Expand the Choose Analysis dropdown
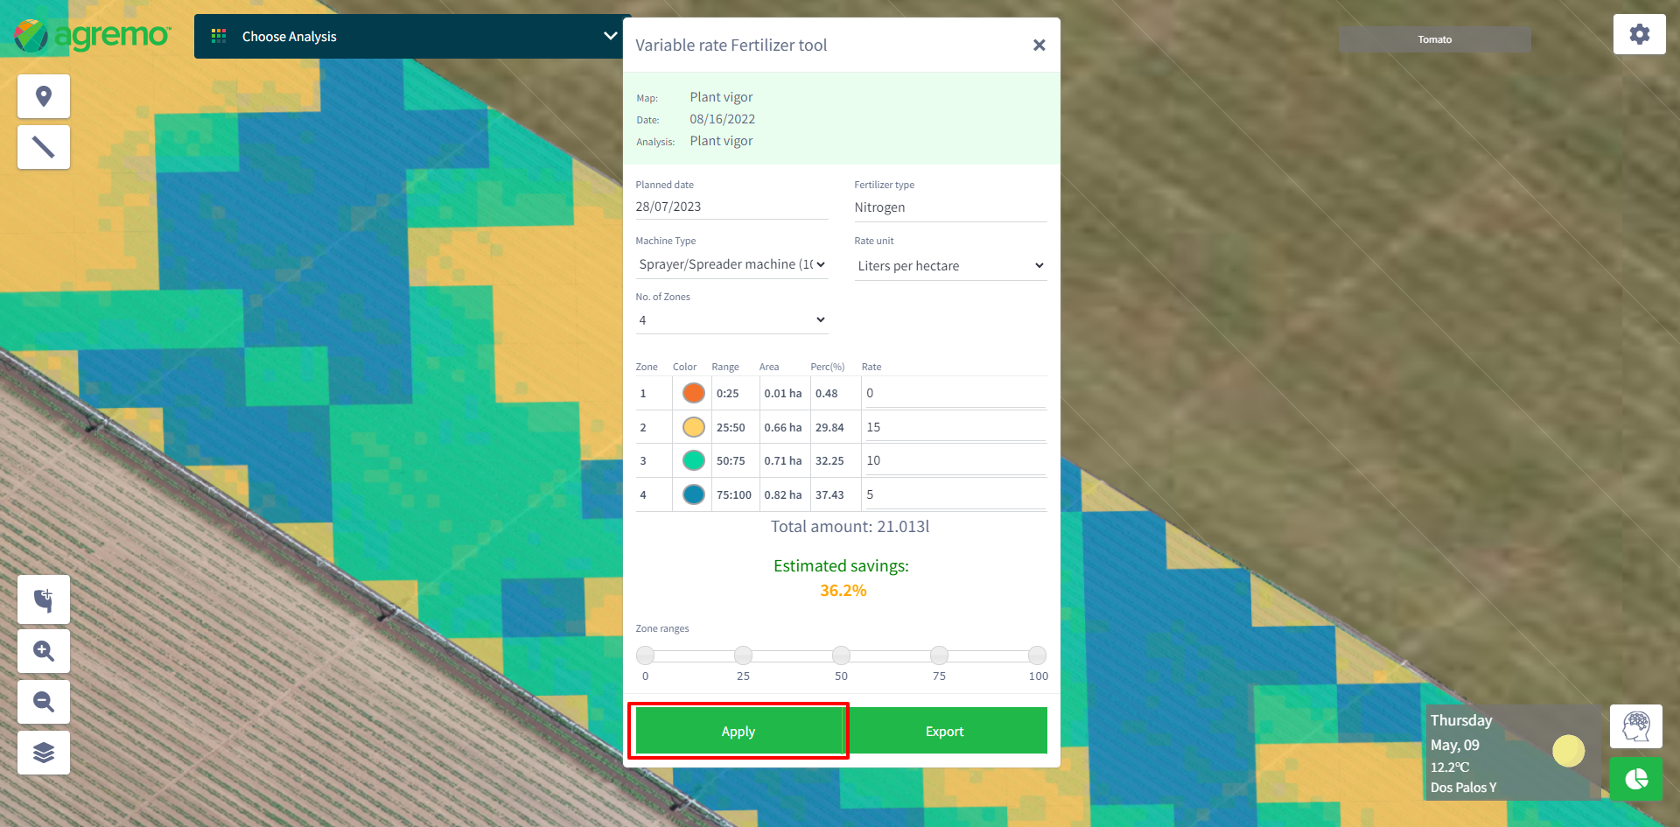This screenshot has height=827, width=1680. [408, 37]
